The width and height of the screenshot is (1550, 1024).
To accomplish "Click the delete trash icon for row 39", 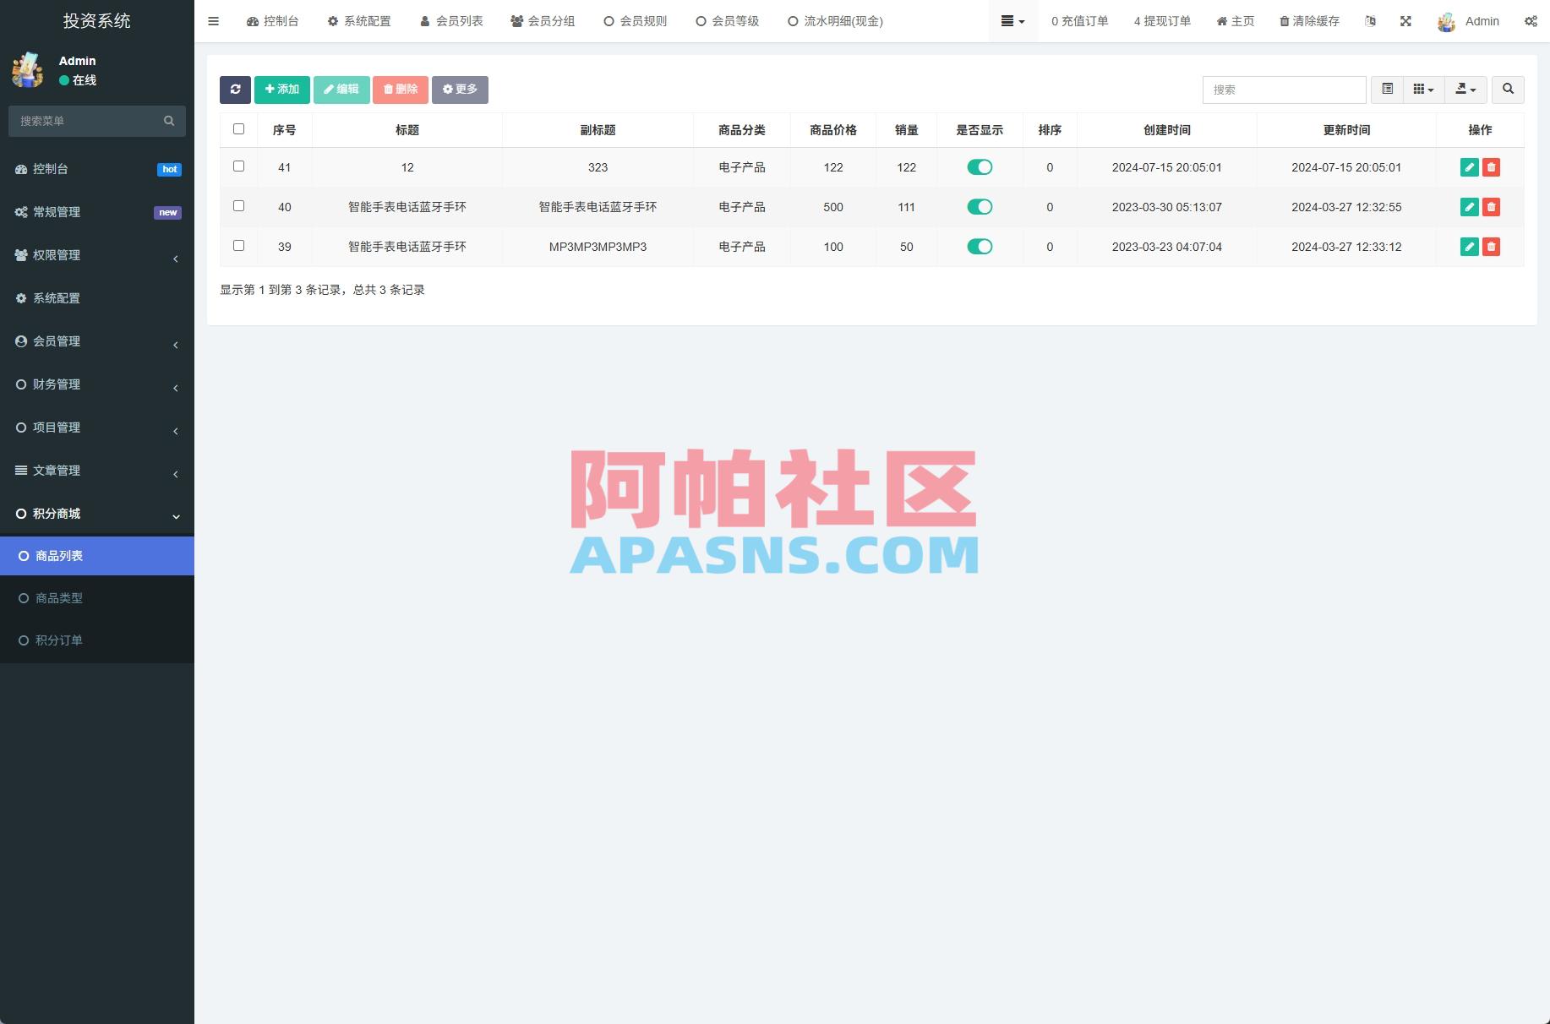I will click(x=1491, y=247).
